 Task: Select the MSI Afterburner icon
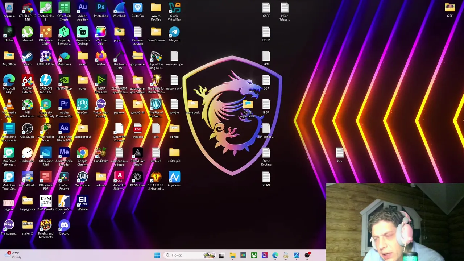click(x=28, y=108)
